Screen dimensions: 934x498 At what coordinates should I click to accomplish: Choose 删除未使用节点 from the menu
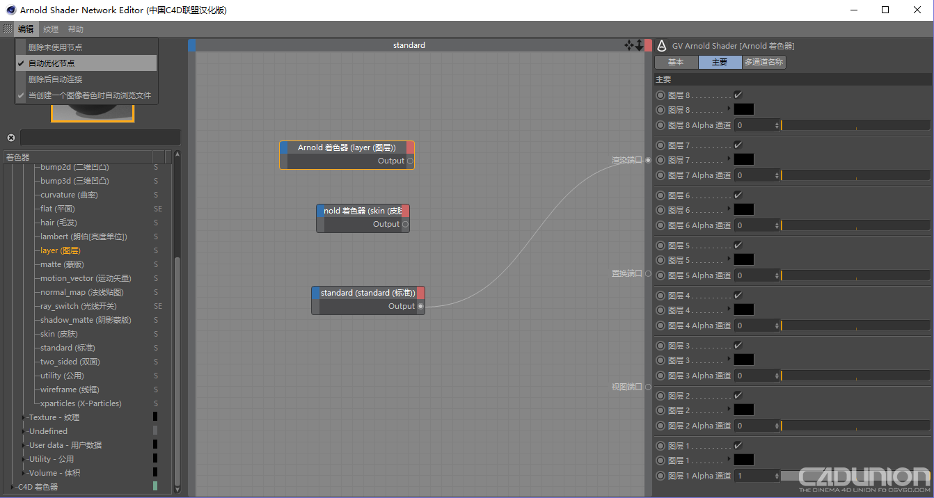pos(86,47)
